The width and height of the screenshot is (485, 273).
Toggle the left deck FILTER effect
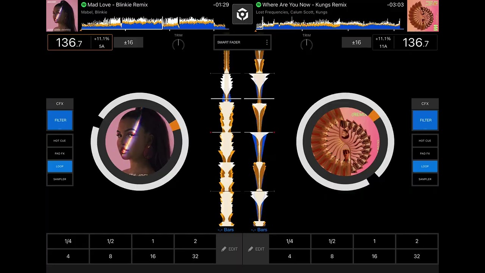pyautogui.click(x=60, y=120)
